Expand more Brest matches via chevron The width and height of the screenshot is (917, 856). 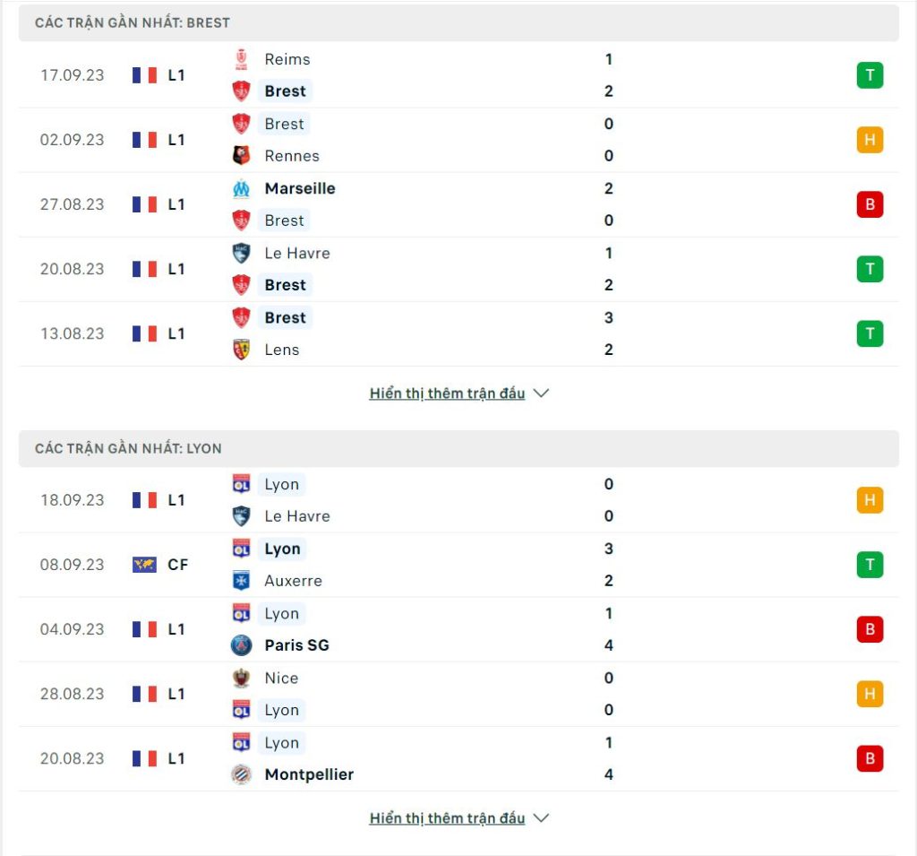click(542, 393)
